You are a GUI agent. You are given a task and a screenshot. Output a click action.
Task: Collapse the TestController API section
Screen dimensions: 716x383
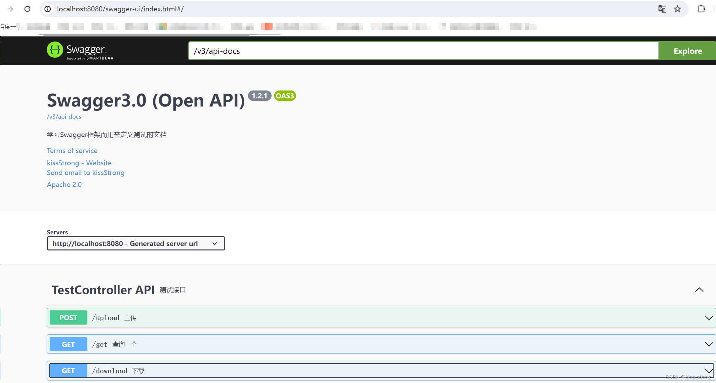click(x=699, y=290)
